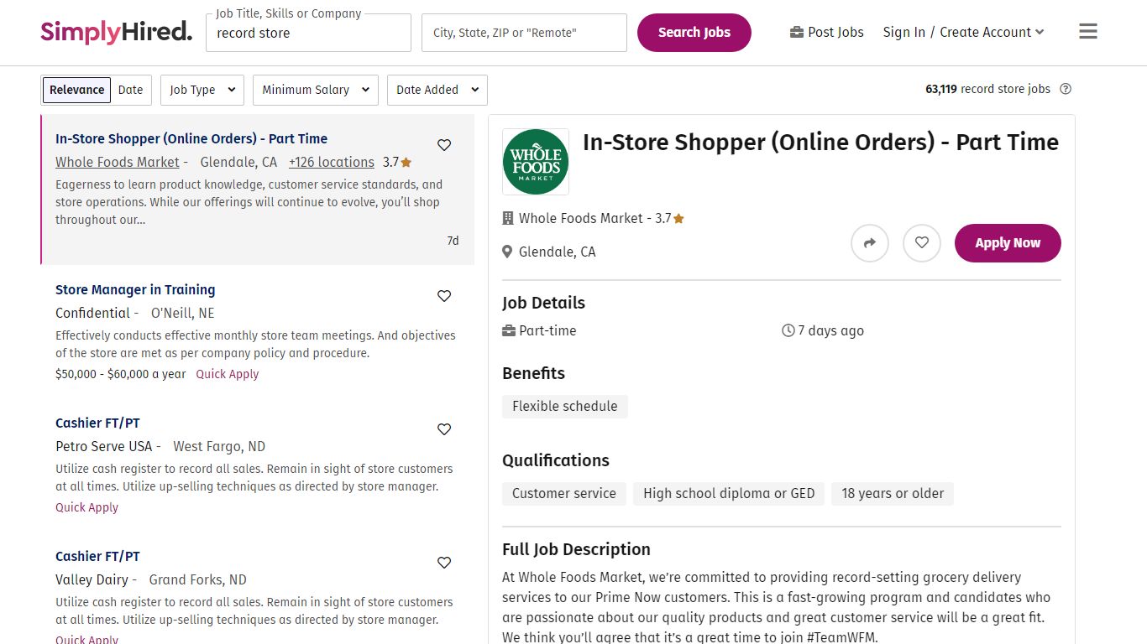The image size is (1147, 644).
Task: Click 'West Fargo, ND' location text
Action: coord(219,446)
